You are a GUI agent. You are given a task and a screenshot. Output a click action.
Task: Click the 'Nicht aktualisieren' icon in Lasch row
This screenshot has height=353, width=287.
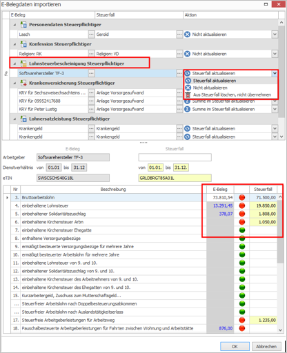click(188, 34)
